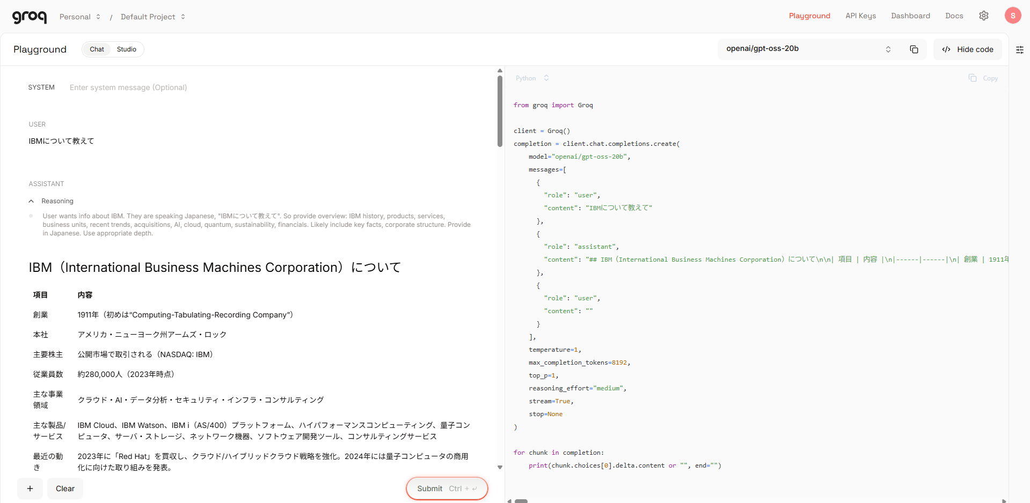Open the parameters sliders panel icon
This screenshot has height=503, width=1030.
(x=1020, y=49)
